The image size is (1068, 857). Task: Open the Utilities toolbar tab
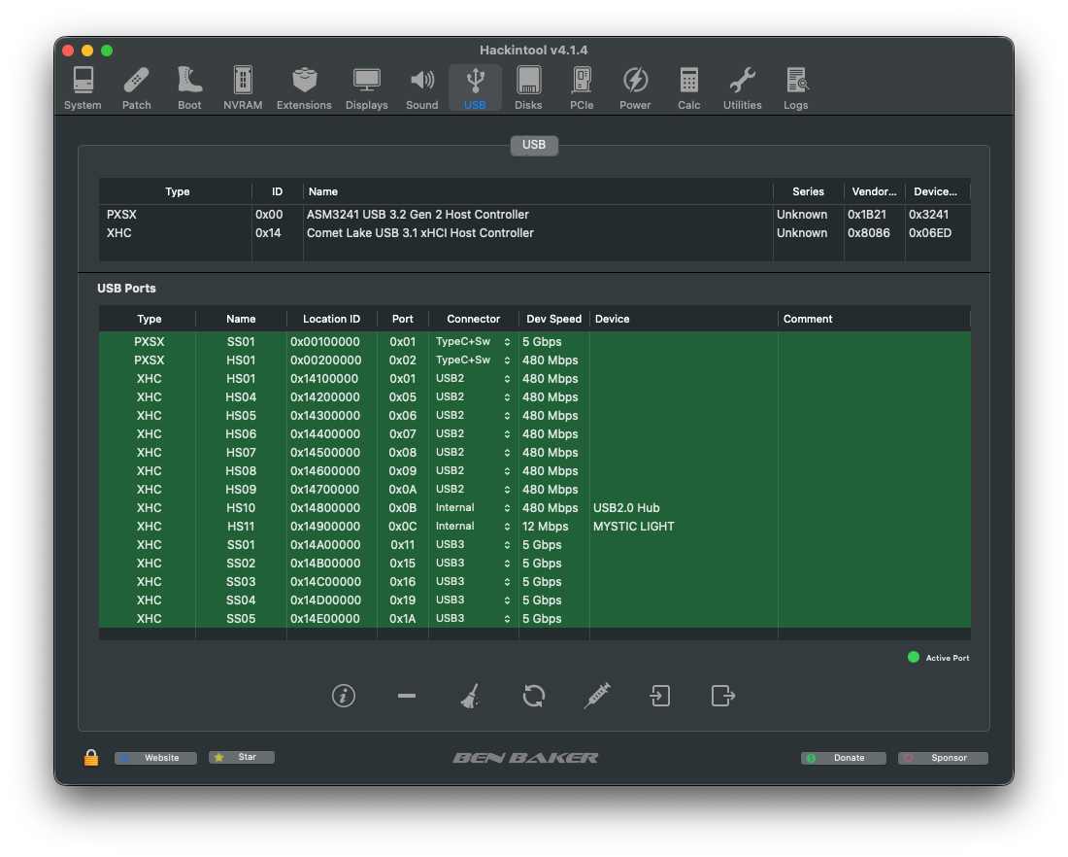click(x=742, y=88)
